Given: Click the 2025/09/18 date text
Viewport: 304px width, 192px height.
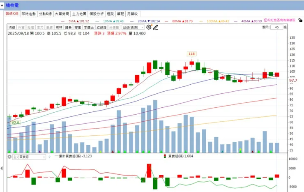Looking at the screenshot, I should click(x=18, y=33).
